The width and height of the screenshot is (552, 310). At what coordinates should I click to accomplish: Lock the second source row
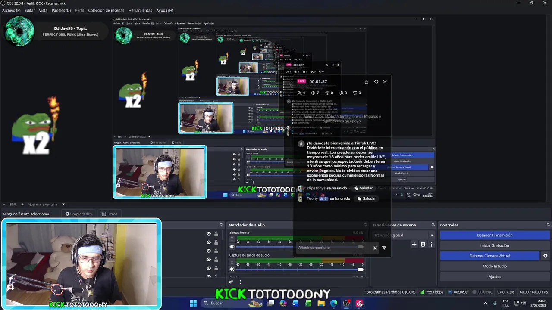216,242
